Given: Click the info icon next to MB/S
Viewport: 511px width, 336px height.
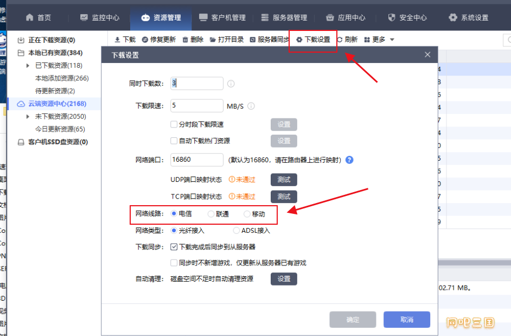Looking at the screenshot, I should [251, 106].
